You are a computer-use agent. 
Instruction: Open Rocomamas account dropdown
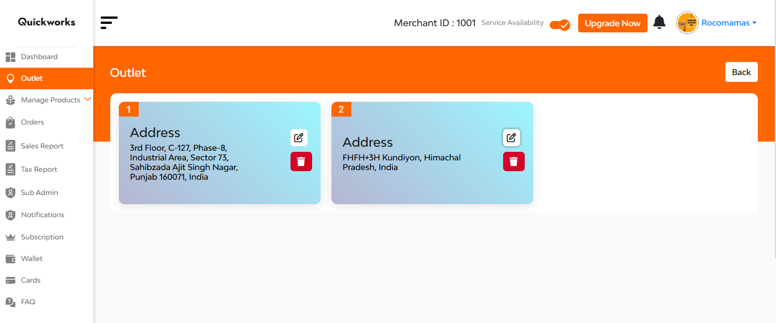click(729, 23)
